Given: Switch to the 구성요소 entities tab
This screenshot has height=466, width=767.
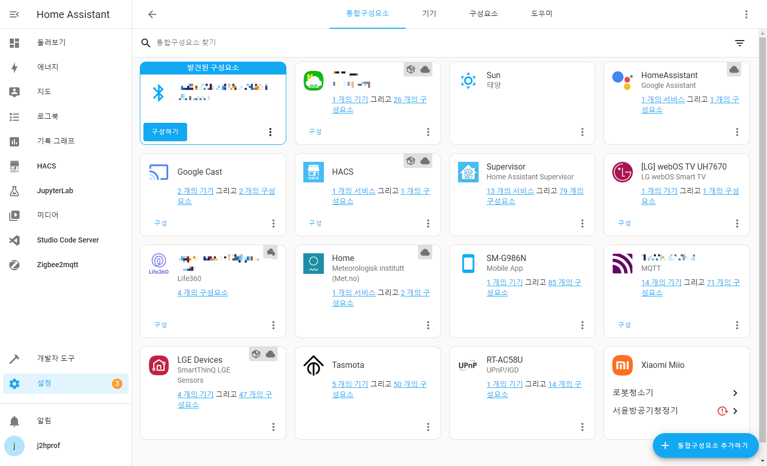Looking at the screenshot, I should pos(484,14).
